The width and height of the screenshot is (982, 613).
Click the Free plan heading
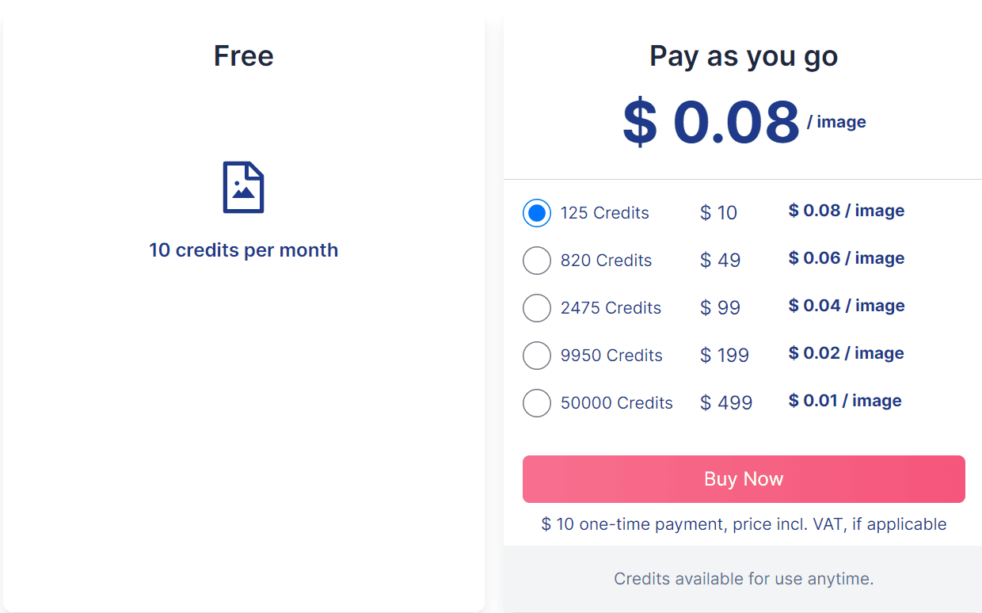[243, 55]
